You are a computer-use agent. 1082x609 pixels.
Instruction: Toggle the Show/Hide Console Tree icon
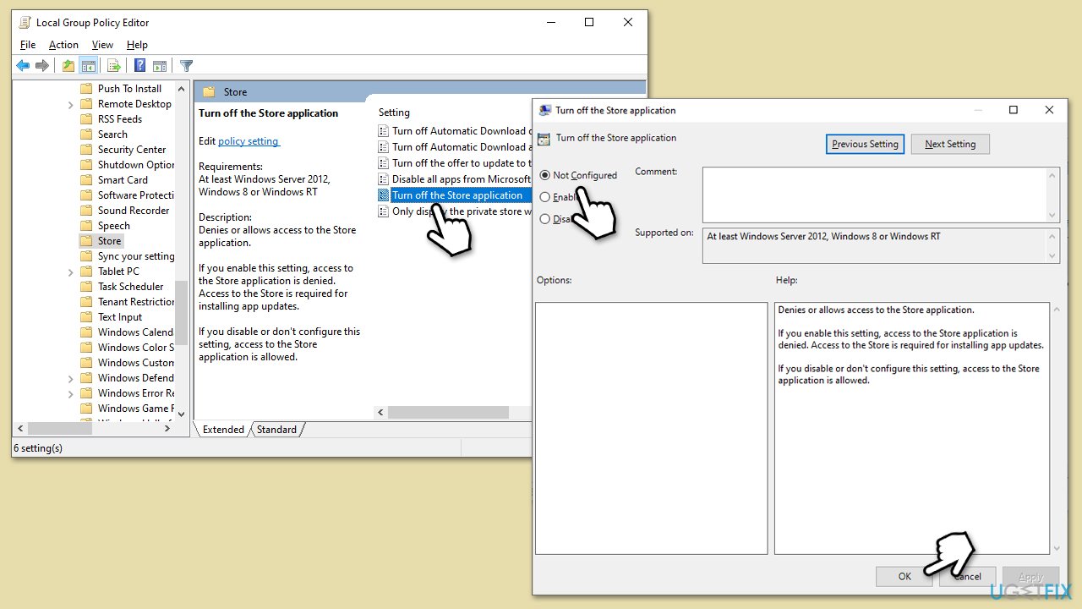(x=88, y=66)
